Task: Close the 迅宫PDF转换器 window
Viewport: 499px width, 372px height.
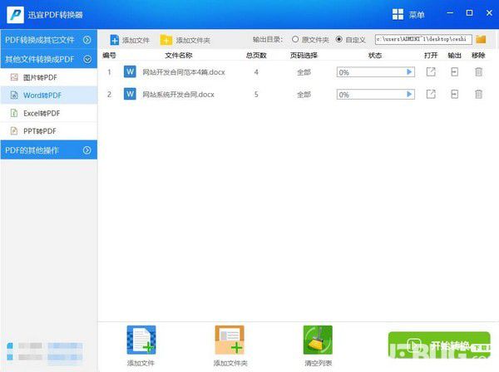Action: coord(489,13)
